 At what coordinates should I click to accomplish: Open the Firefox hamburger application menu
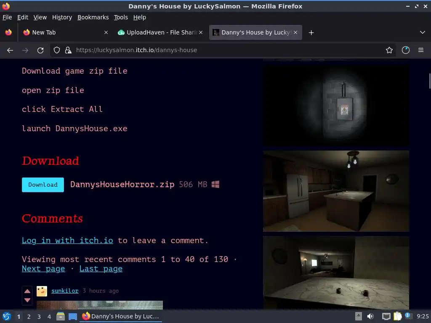[x=421, y=50]
